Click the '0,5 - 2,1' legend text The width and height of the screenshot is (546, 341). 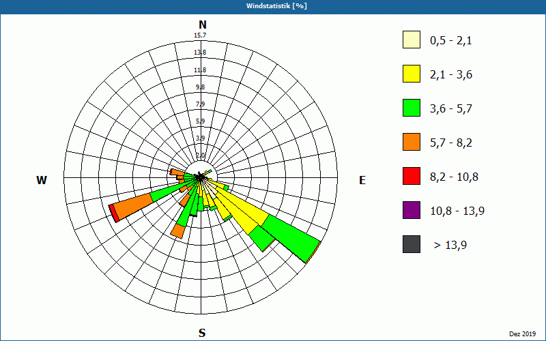(x=451, y=41)
